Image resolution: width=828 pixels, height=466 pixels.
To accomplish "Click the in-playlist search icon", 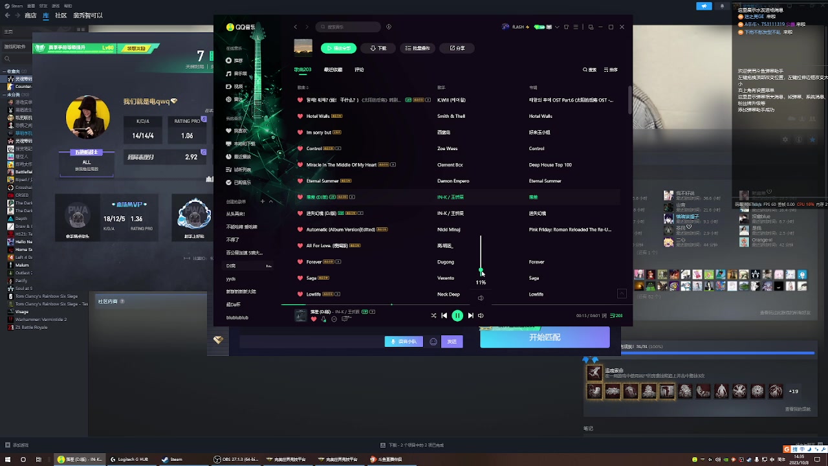I will [x=589, y=70].
